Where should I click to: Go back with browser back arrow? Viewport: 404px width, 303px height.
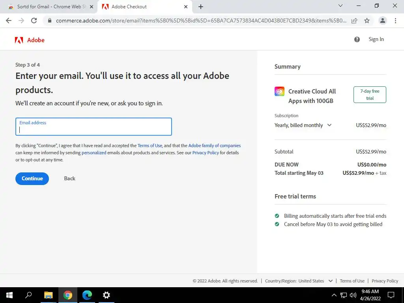(x=9, y=21)
